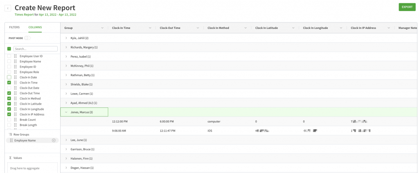Click the drag handle of Employee Name row group chip
The height and width of the screenshot is (173, 419).
pos(11,140)
